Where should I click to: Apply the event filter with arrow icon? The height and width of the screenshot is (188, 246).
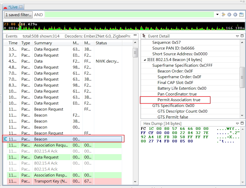[224, 15]
